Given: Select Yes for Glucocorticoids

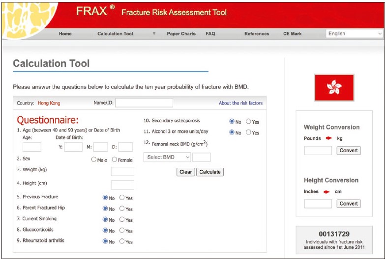Looking at the screenshot, I should point(122,230).
